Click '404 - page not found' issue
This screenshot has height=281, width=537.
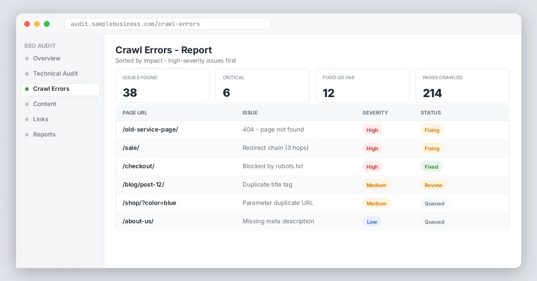point(273,129)
